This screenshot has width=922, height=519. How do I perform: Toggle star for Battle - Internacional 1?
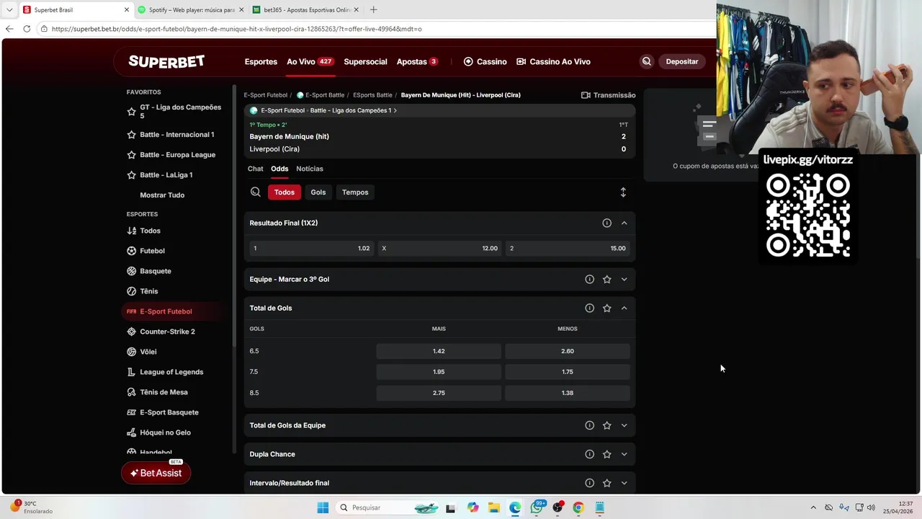[131, 135]
